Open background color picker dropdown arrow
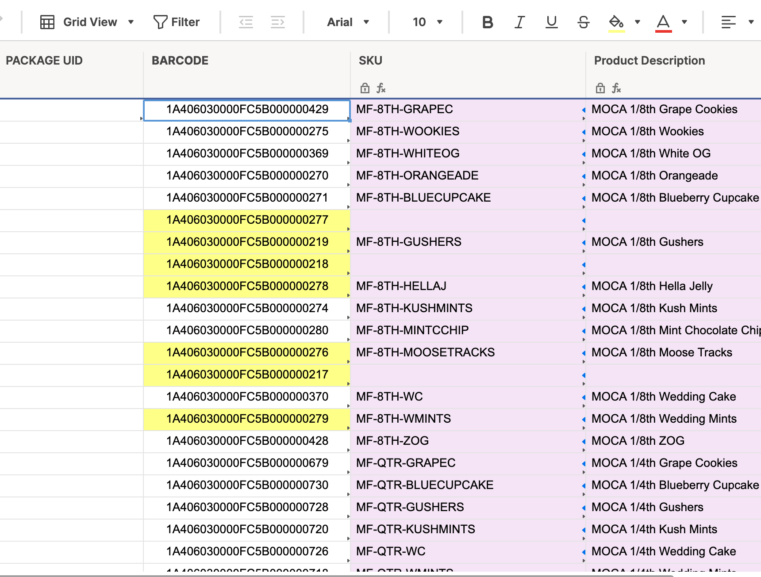The height and width of the screenshot is (577, 761). 638,22
